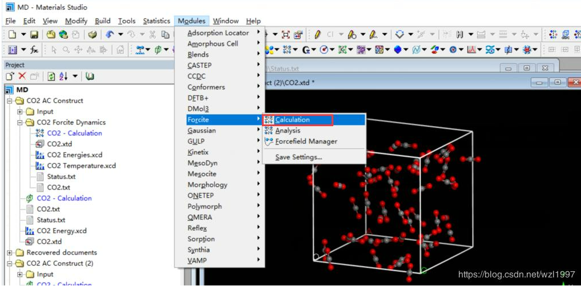This screenshot has width=581, height=286.
Task: Click the Undo arrow icon
Action: [x=110, y=35]
